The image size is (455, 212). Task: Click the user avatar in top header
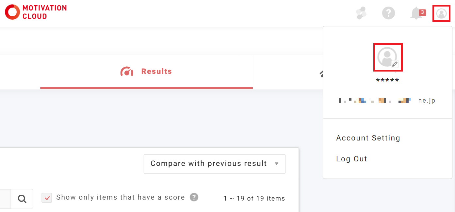pyautogui.click(x=441, y=13)
